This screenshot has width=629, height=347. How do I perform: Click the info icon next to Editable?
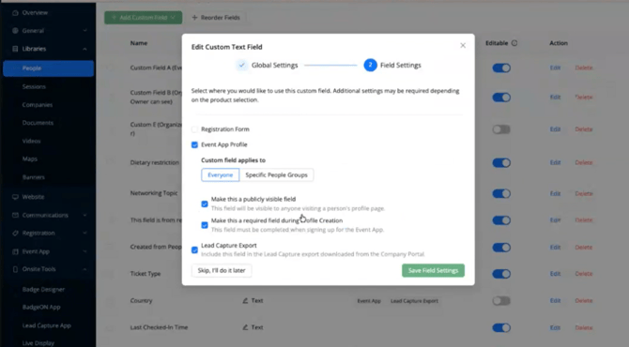(514, 43)
